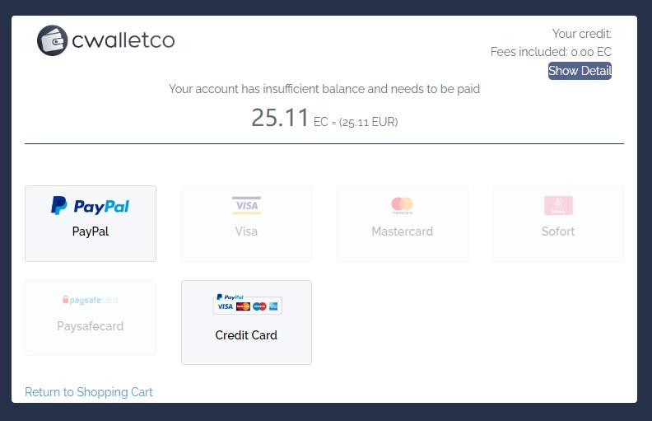Click the "Fees included: 0.00 EC" line
The width and height of the screenshot is (652, 421).
[x=551, y=52]
